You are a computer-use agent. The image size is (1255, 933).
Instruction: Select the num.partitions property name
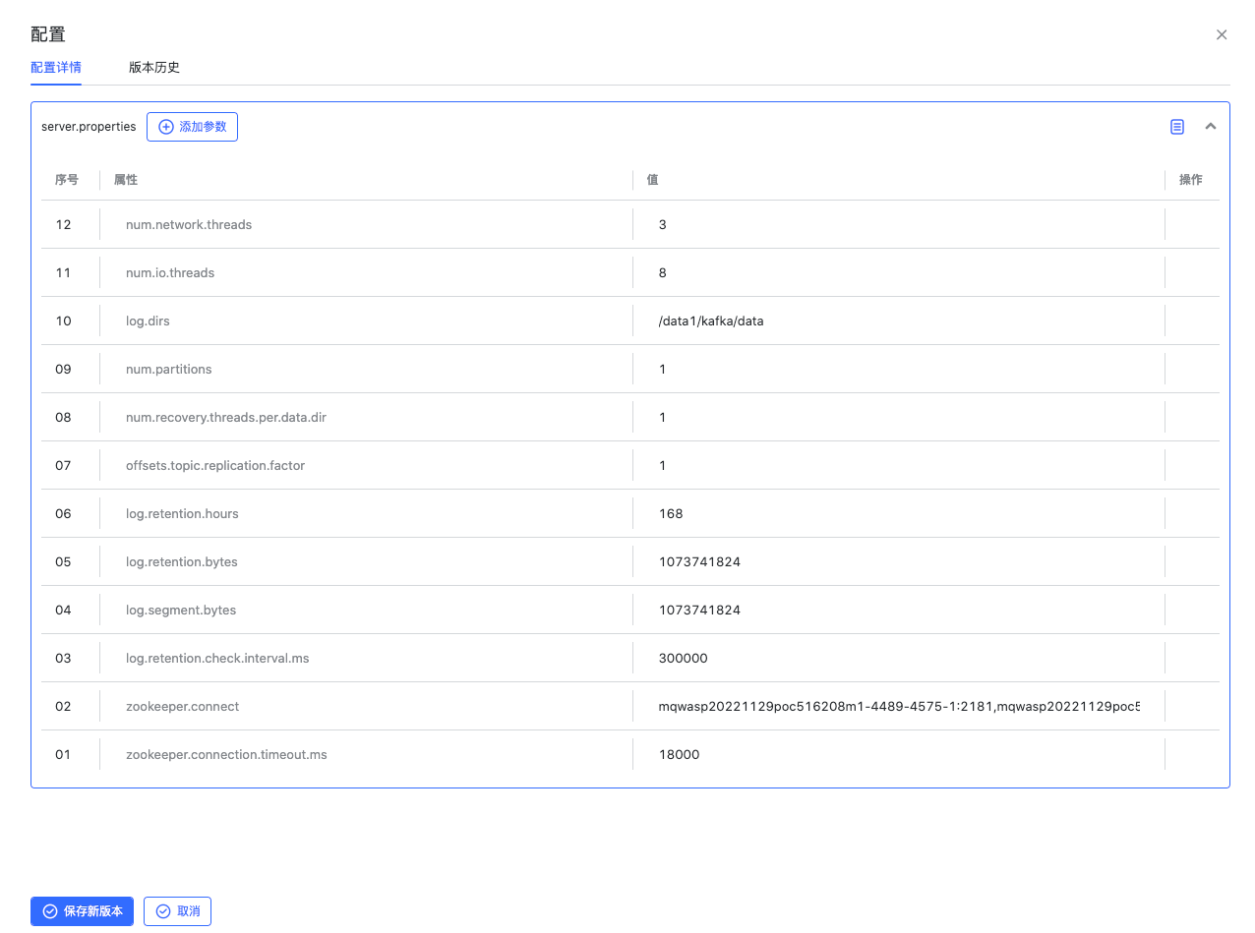(x=169, y=370)
